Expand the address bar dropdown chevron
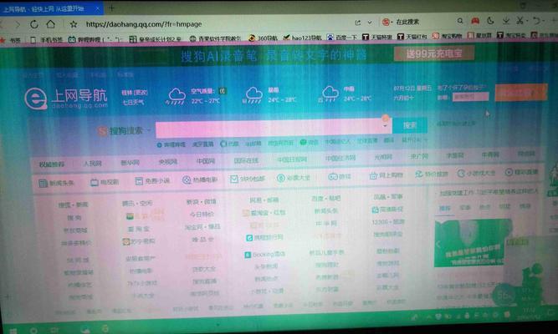The image size is (558, 334). (370, 23)
